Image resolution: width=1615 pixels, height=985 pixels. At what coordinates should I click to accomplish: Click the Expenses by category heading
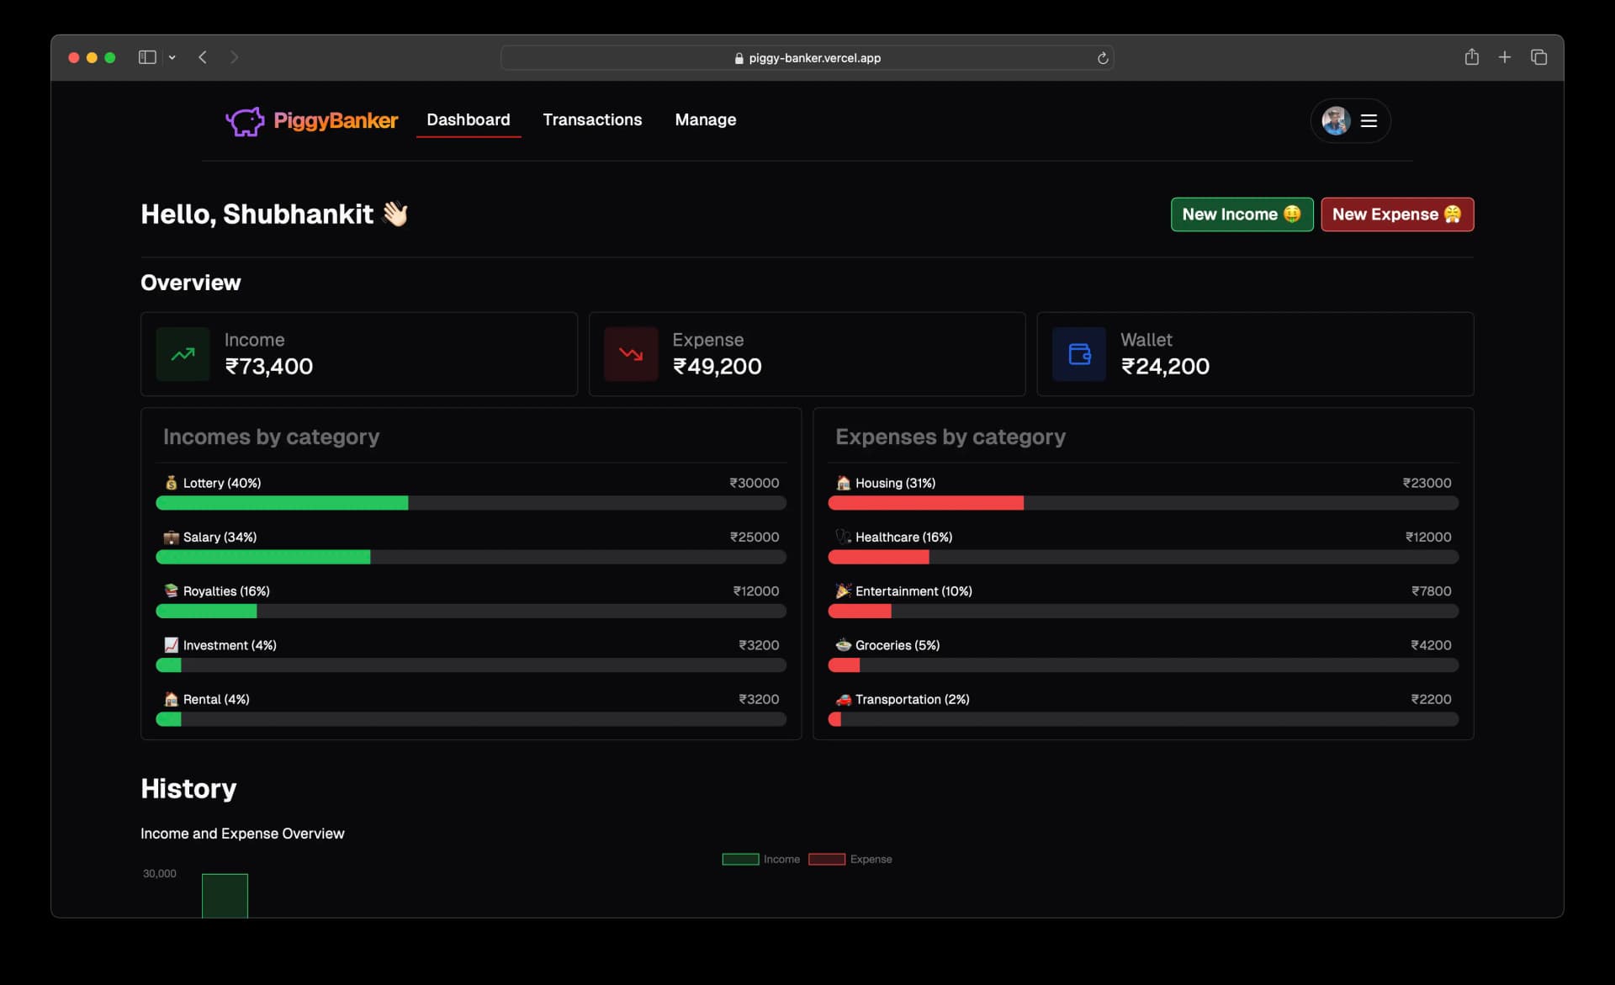click(950, 437)
